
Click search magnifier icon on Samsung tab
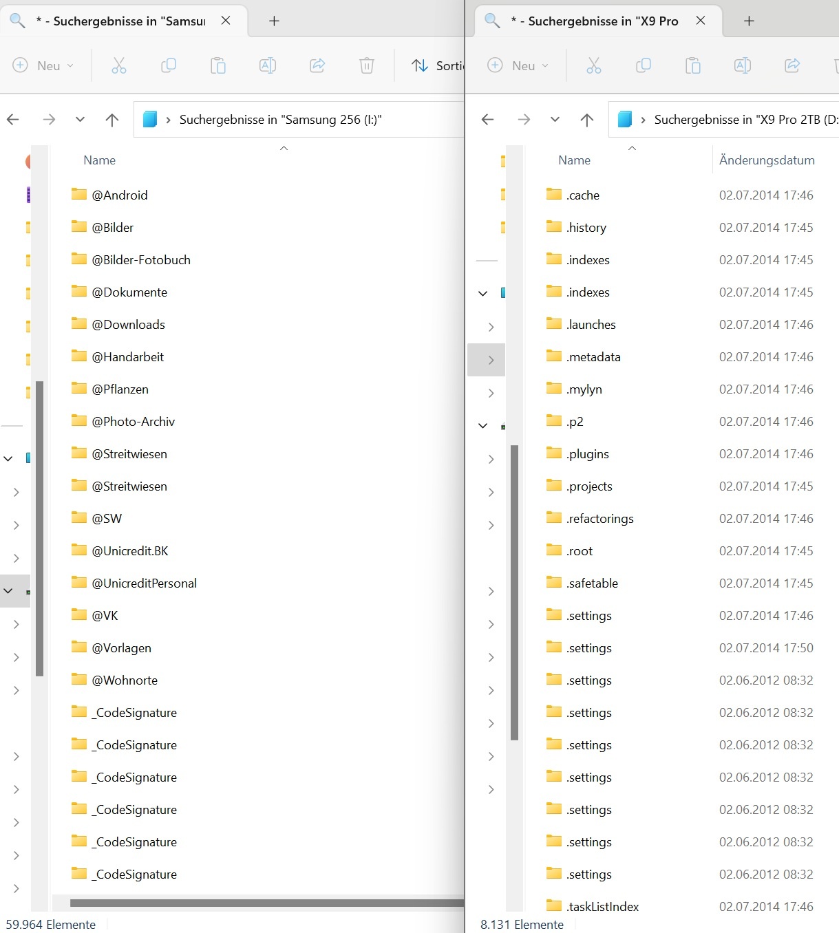(x=17, y=21)
